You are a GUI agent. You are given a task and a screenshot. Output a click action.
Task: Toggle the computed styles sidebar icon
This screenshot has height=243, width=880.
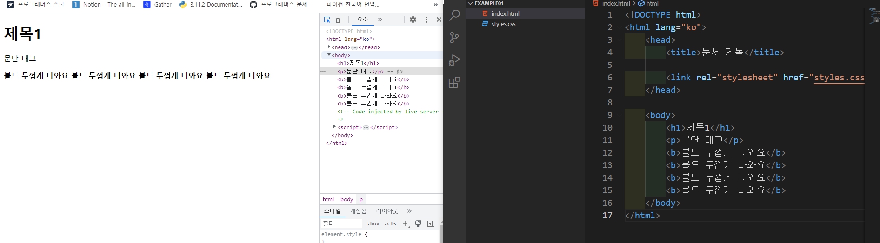431,223
